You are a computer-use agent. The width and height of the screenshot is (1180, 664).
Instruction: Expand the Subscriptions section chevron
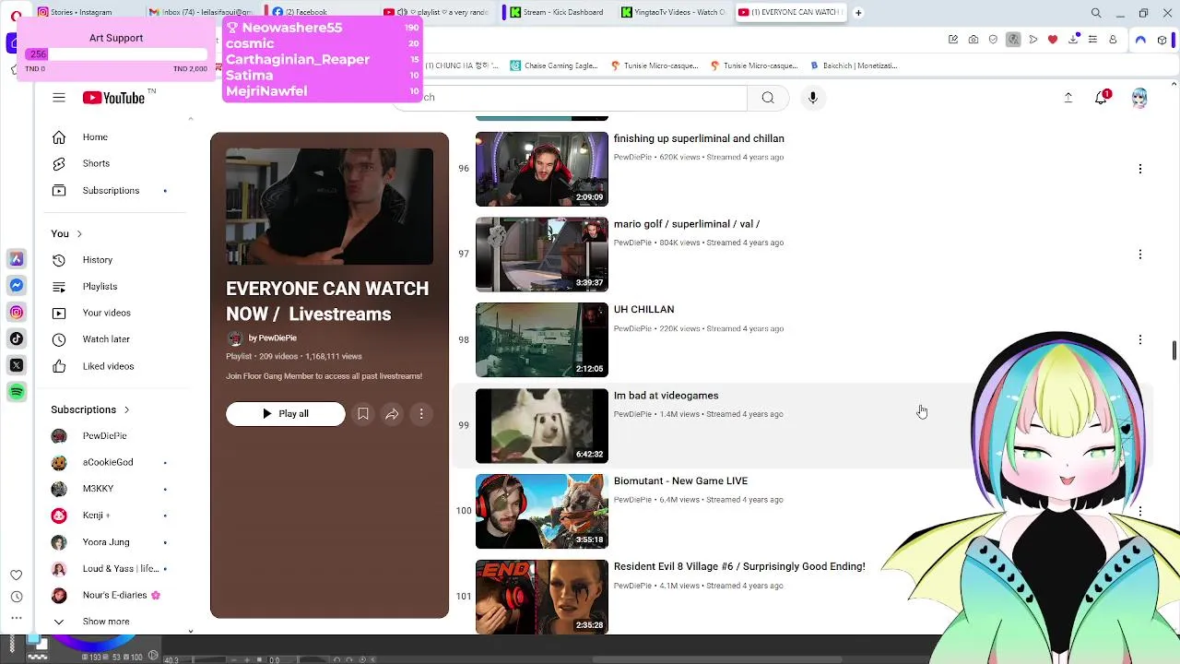point(126,409)
